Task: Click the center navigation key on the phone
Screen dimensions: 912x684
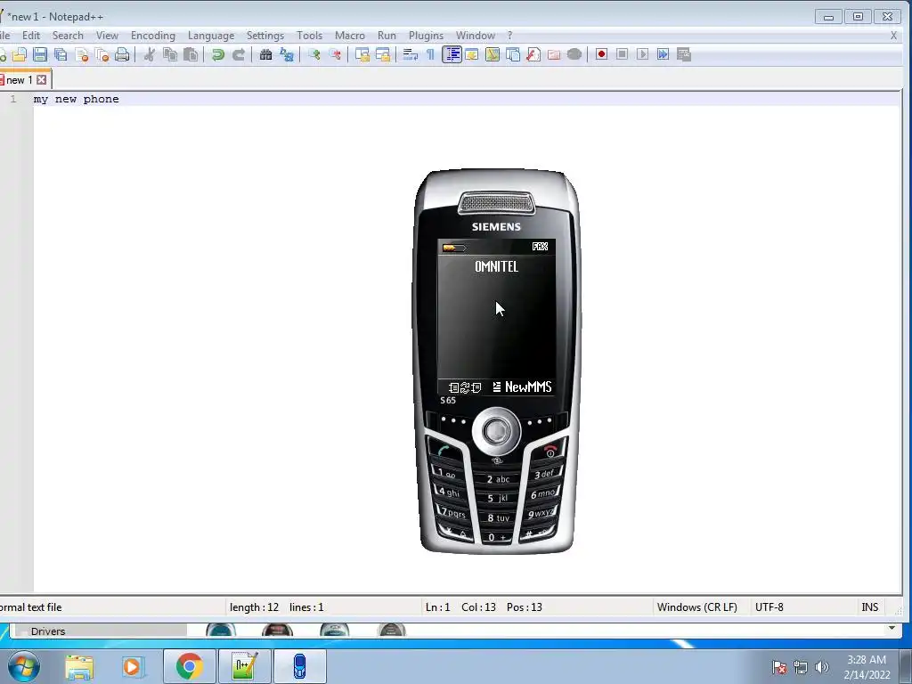Action: (496, 432)
